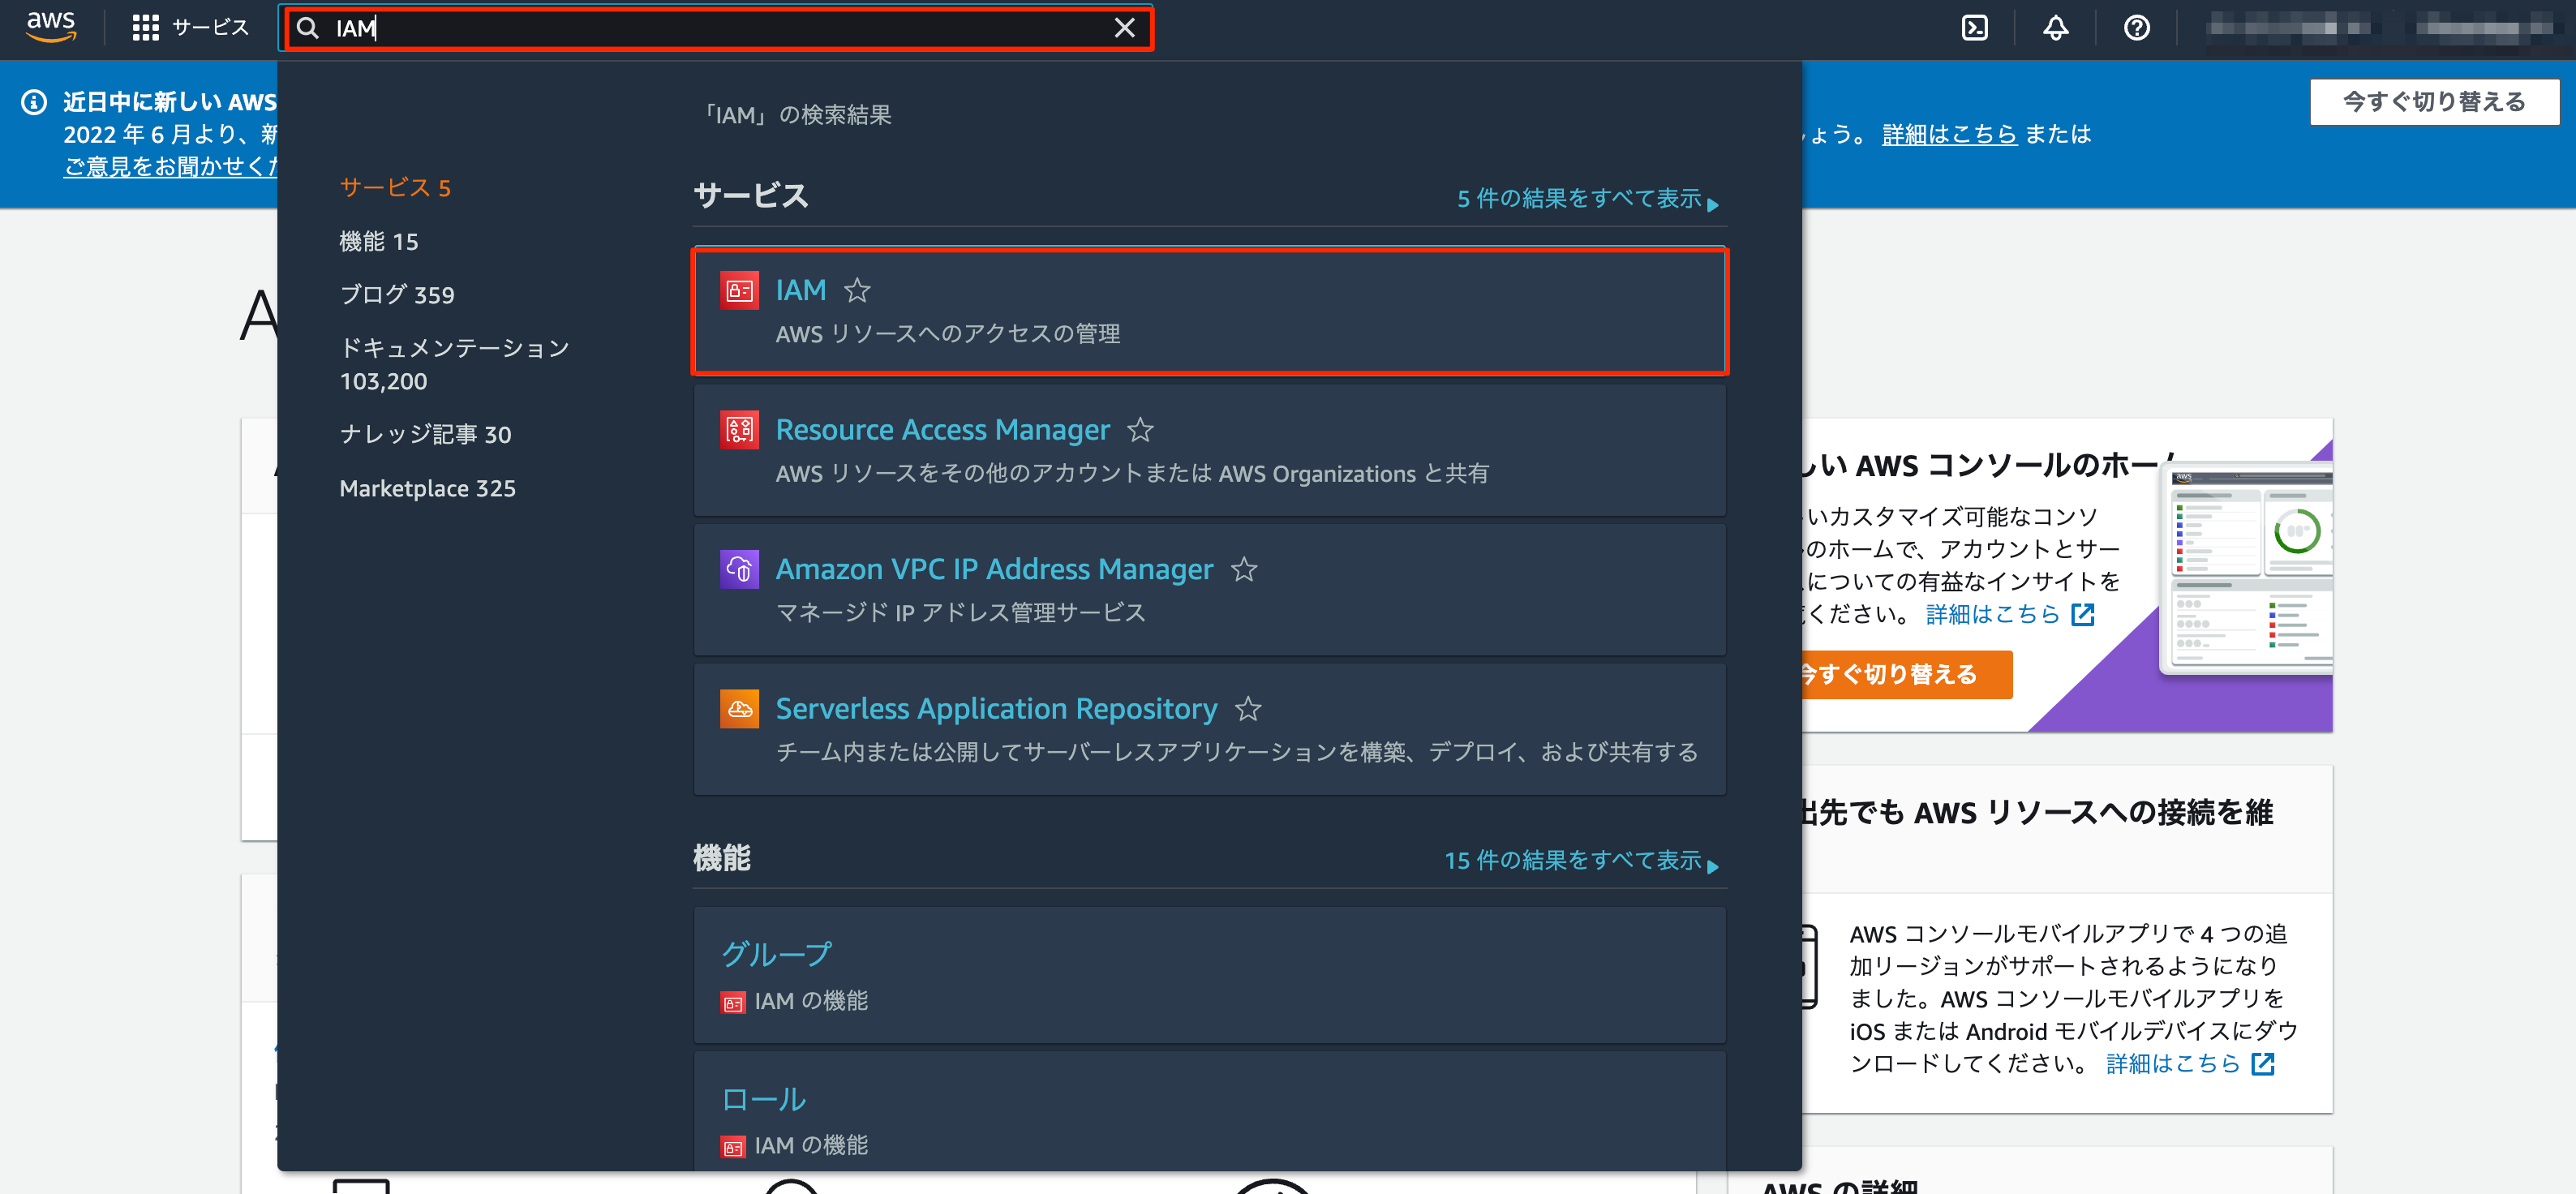Open the グループ IAM feature link
The width and height of the screenshot is (2576, 1194).
point(776,954)
